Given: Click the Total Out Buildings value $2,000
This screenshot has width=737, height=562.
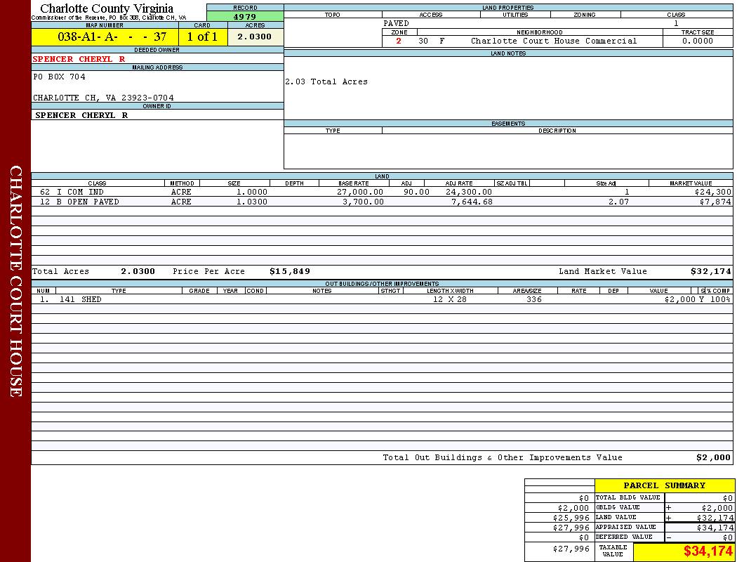Looking at the screenshot, I should pos(712,457).
